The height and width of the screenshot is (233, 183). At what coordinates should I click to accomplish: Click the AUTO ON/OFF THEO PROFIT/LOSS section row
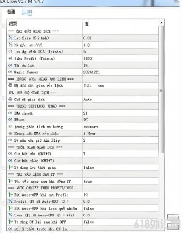click(x=83, y=188)
